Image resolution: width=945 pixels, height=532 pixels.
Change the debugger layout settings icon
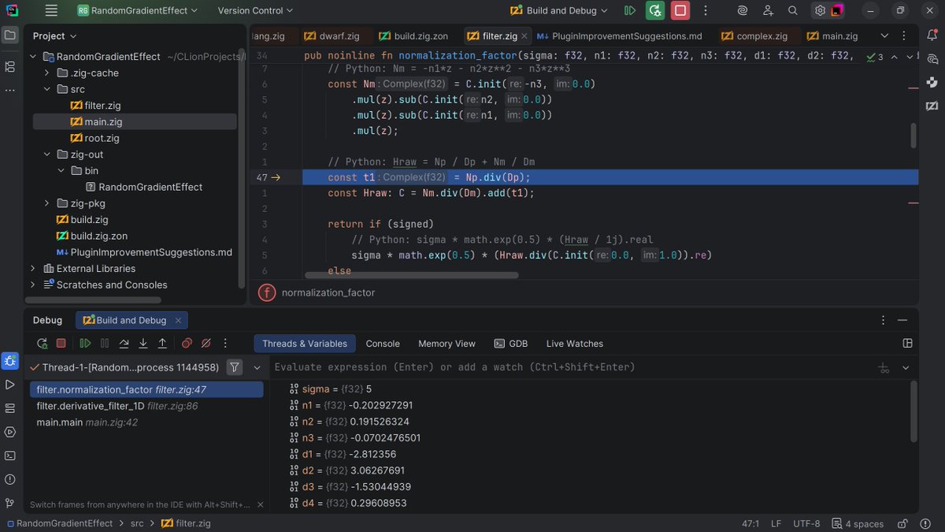pos(907,344)
